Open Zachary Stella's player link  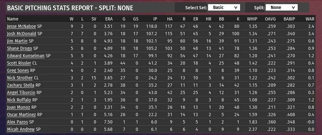[x=20, y=85]
